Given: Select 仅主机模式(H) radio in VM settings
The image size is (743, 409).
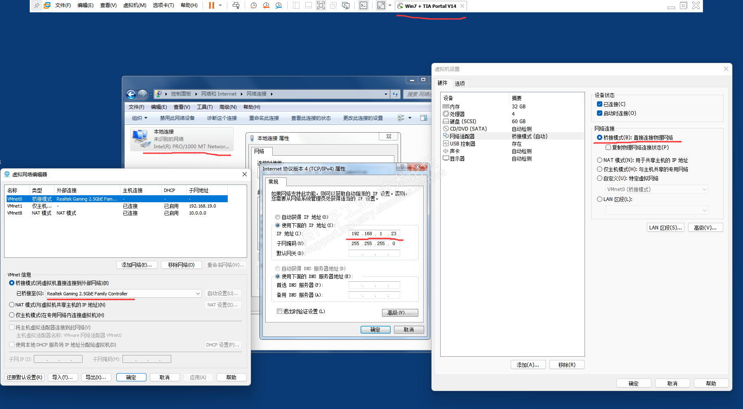Looking at the screenshot, I should click(599, 169).
